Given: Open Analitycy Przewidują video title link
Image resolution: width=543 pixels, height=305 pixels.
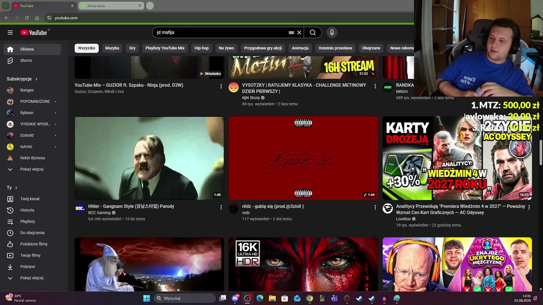Looking at the screenshot, I should [460, 209].
